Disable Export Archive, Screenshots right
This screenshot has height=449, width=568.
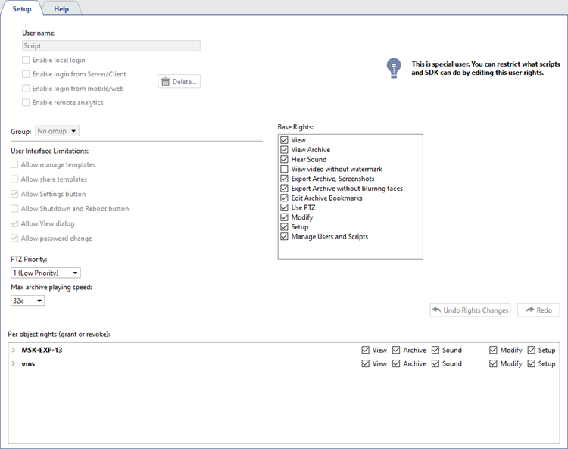[x=284, y=179]
